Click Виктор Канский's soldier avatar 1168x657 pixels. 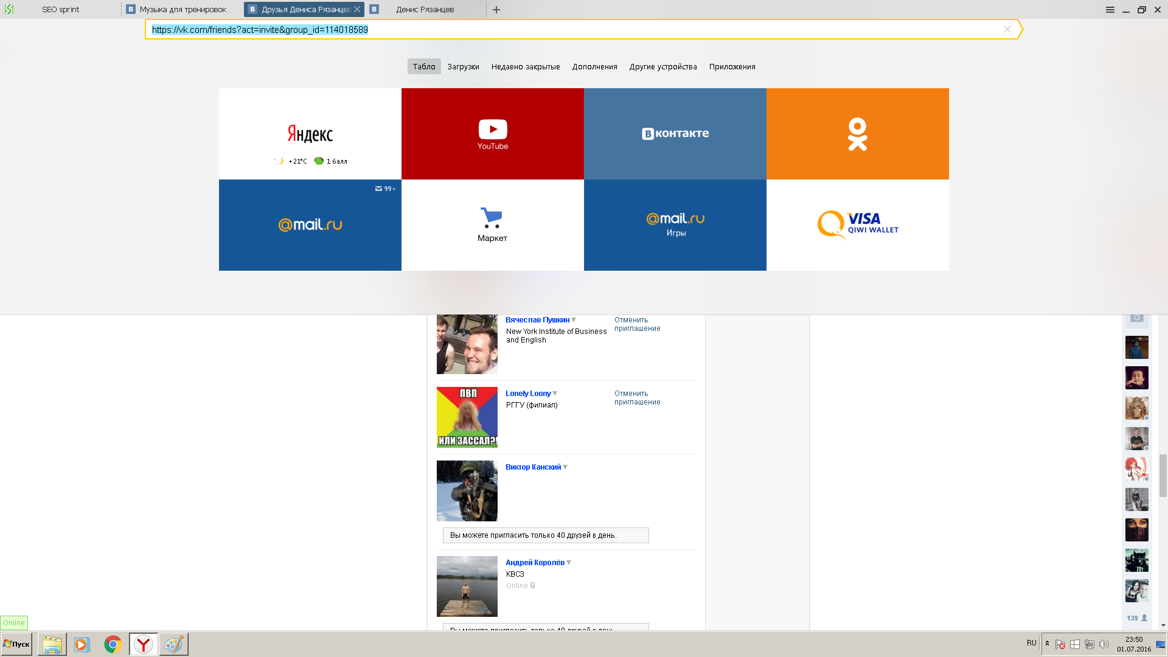(x=467, y=491)
